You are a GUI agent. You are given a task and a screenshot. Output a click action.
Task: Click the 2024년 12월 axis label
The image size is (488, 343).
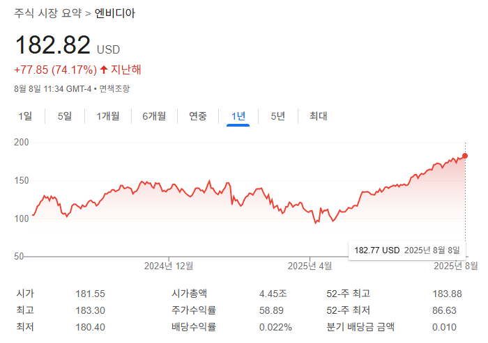pyautogui.click(x=169, y=266)
